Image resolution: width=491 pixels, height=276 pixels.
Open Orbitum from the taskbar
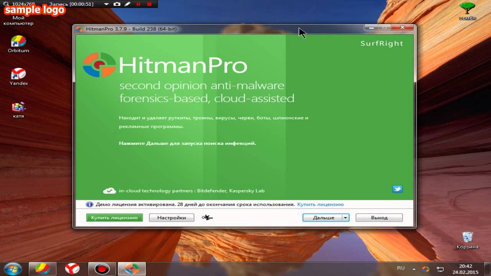point(42,269)
